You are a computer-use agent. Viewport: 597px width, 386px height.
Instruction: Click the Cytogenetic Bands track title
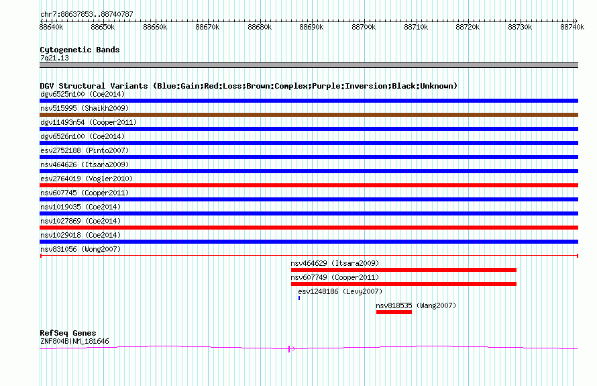(x=80, y=50)
